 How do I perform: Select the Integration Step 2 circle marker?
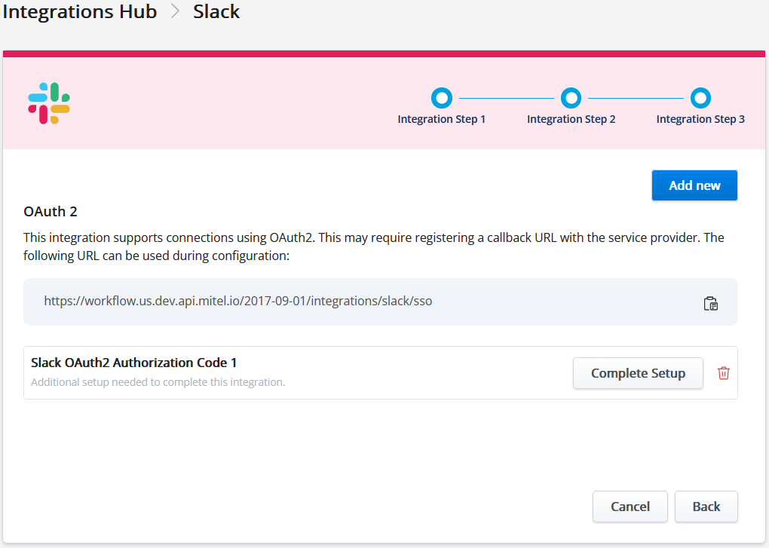pyautogui.click(x=571, y=98)
